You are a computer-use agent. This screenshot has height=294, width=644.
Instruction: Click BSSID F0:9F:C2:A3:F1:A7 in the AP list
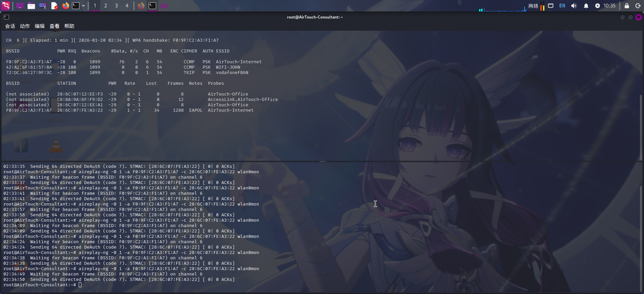29,62
